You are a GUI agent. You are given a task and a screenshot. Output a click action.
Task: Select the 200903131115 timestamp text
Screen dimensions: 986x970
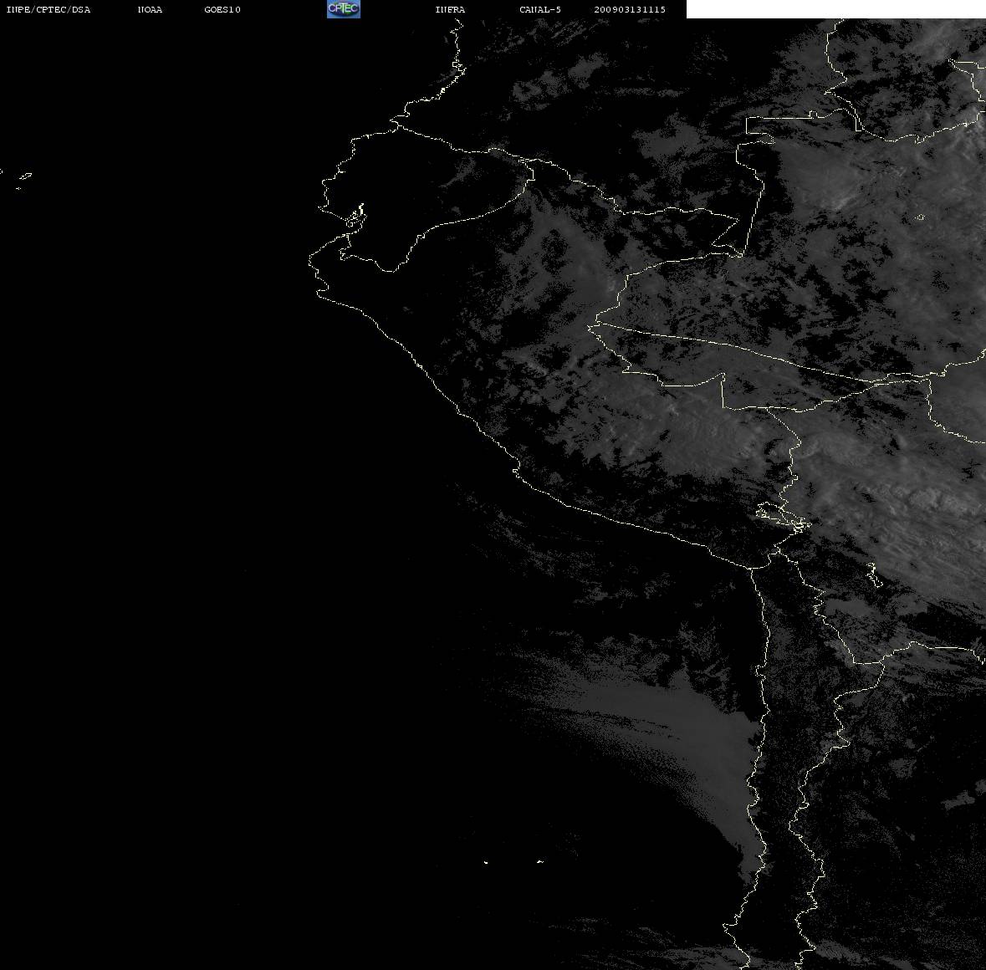pyautogui.click(x=630, y=9)
